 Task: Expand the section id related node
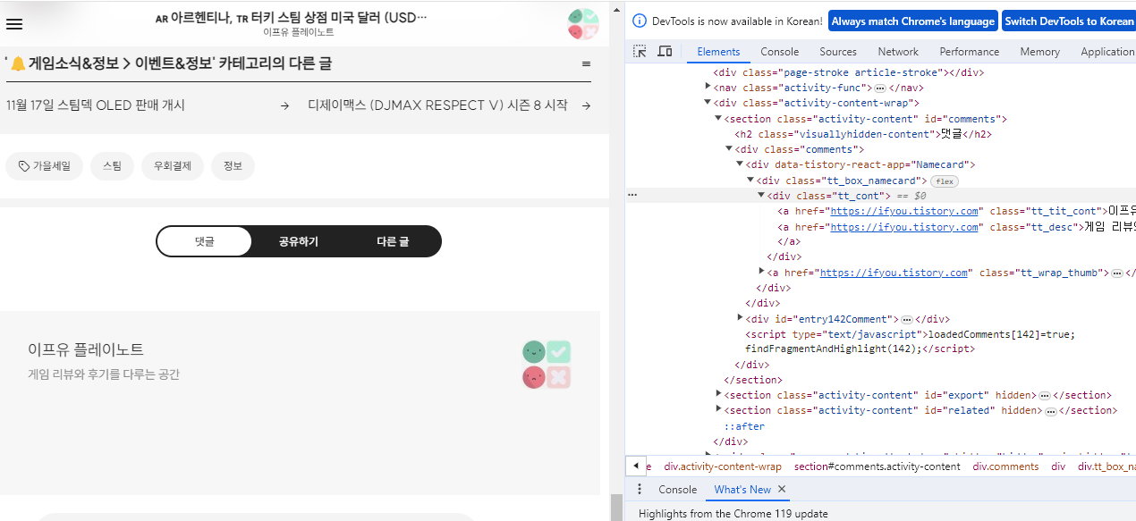(718, 409)
